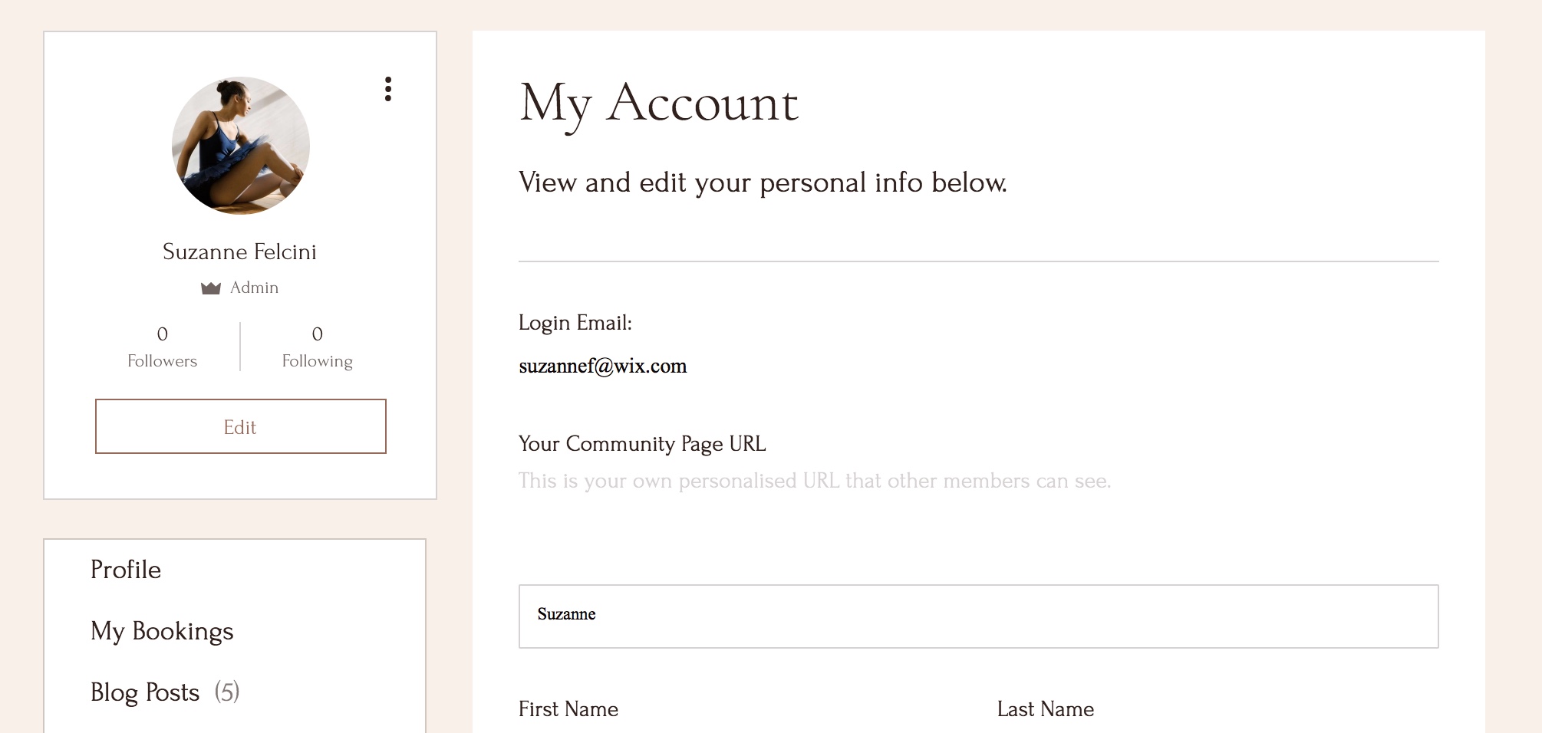Click the Last Name label

click(1046, 709)
